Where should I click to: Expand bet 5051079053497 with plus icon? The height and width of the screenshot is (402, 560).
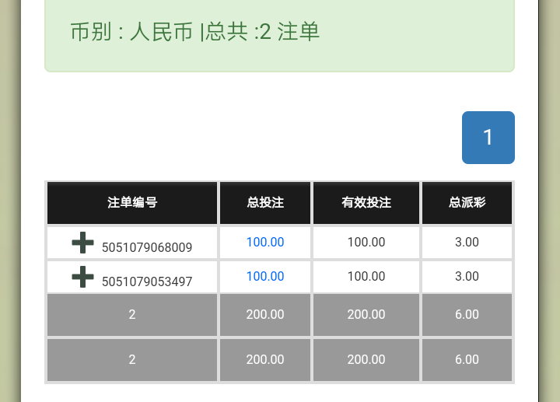coord(82,276)
